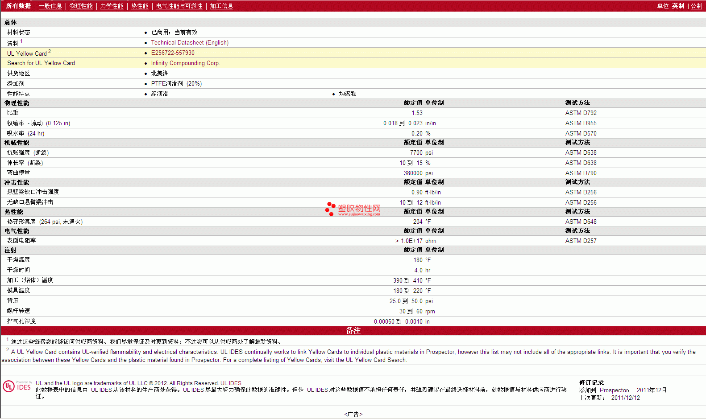Click the 收缩率 - 流动 row label

[38, 123]
